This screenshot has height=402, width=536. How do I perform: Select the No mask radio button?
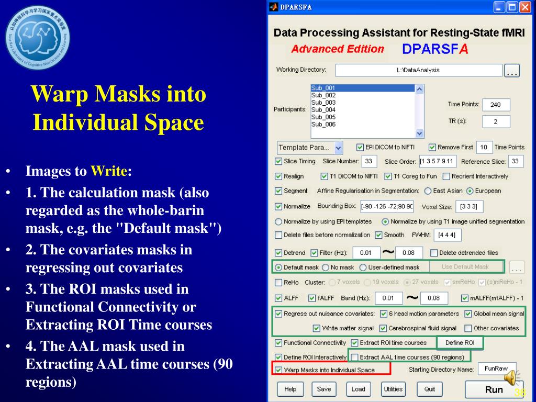pyautogui.click(x=326, y=267)
